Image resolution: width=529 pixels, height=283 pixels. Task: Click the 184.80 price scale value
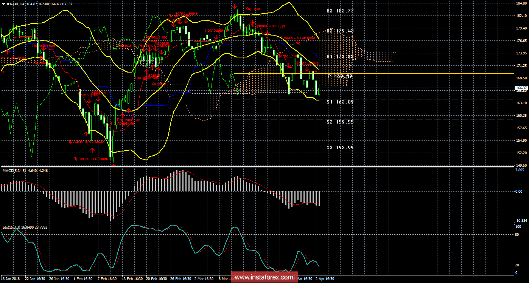[521, 3]
